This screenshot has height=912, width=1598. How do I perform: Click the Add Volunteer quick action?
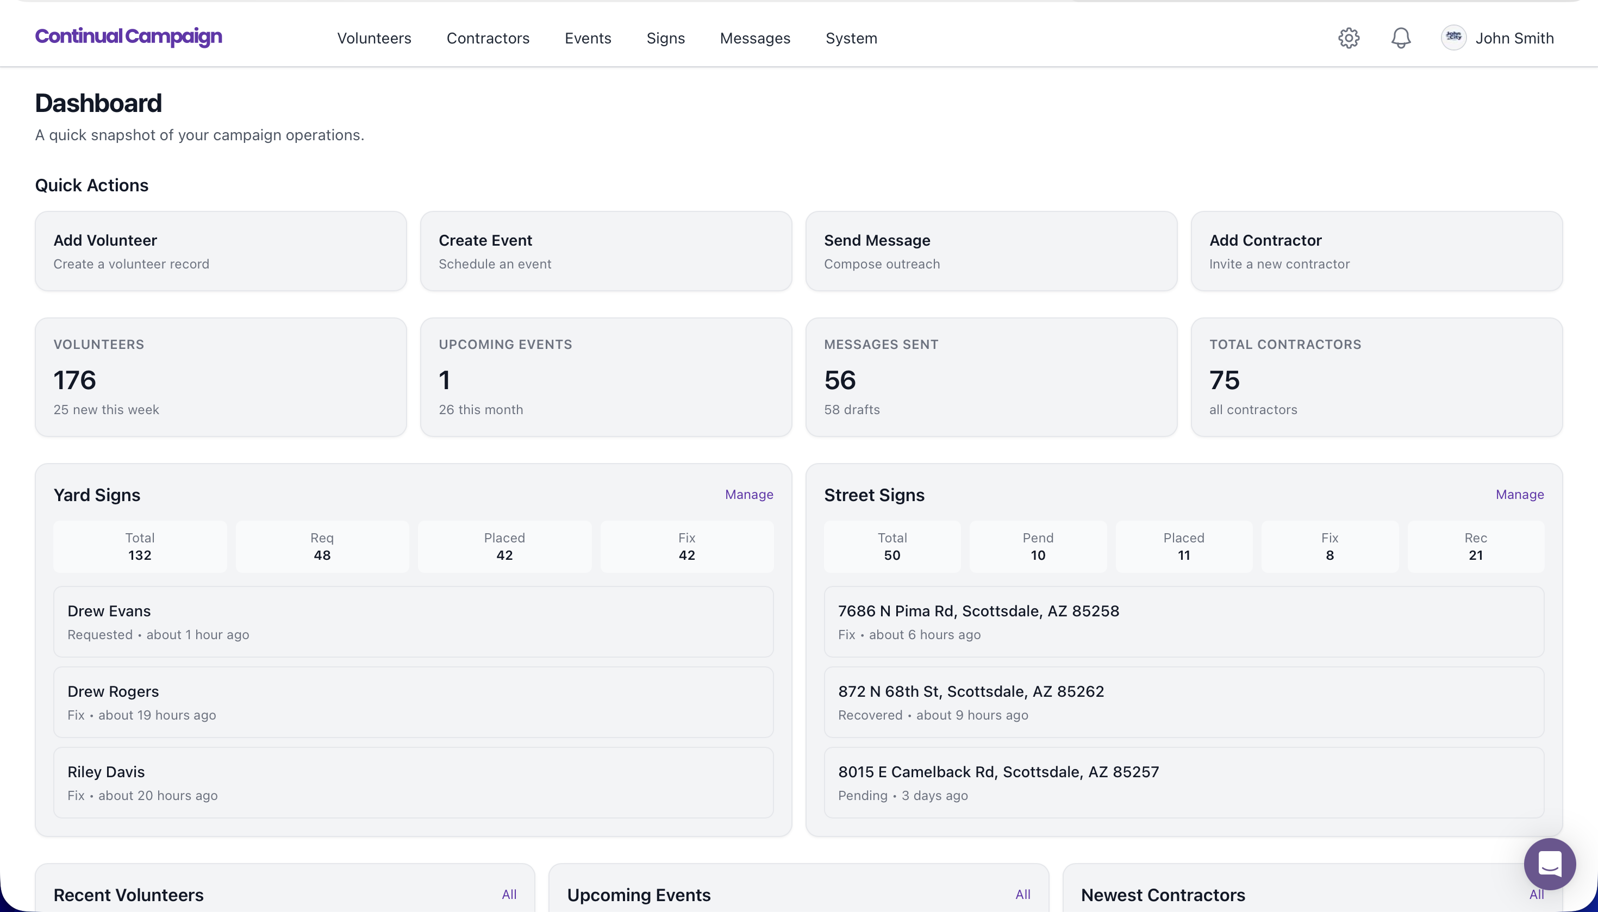pos(221,251)
